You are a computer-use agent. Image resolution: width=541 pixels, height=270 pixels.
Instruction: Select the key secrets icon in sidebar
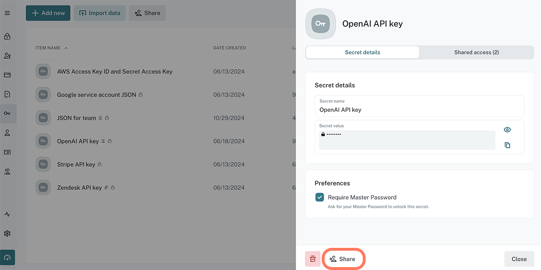pos(7,113)
